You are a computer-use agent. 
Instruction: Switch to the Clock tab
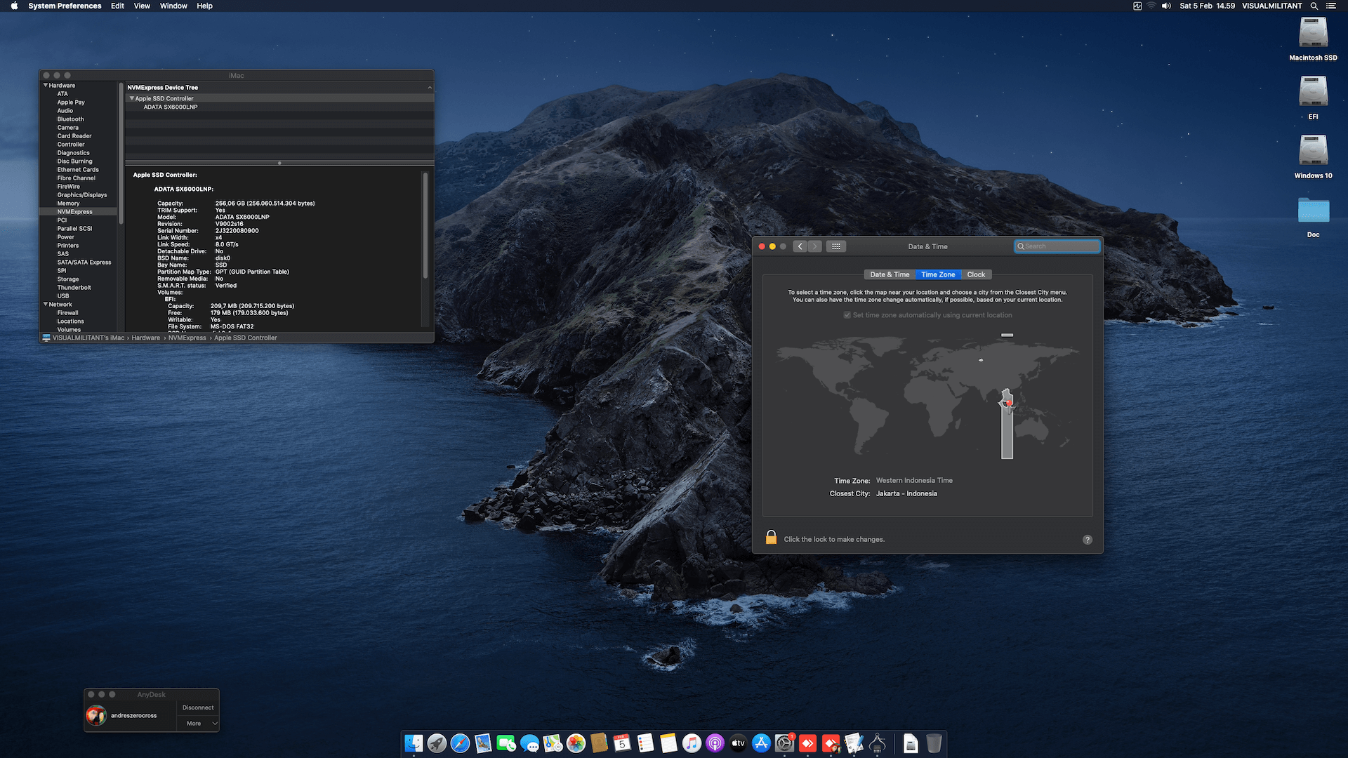point(975,274)
